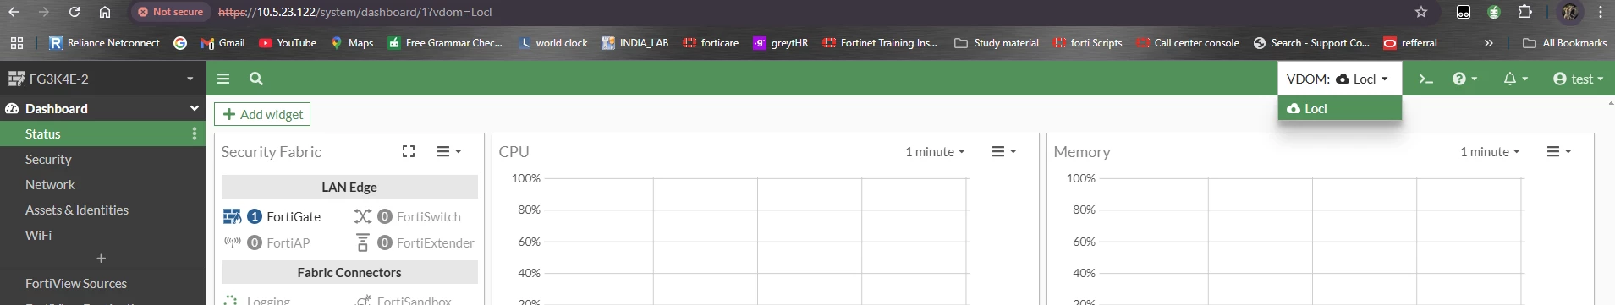Image resolution: width=1615 pixels, height=305 pixels.
Task: Click the FortiSwitch fabric device entry
Action: (x=407, y=216)
